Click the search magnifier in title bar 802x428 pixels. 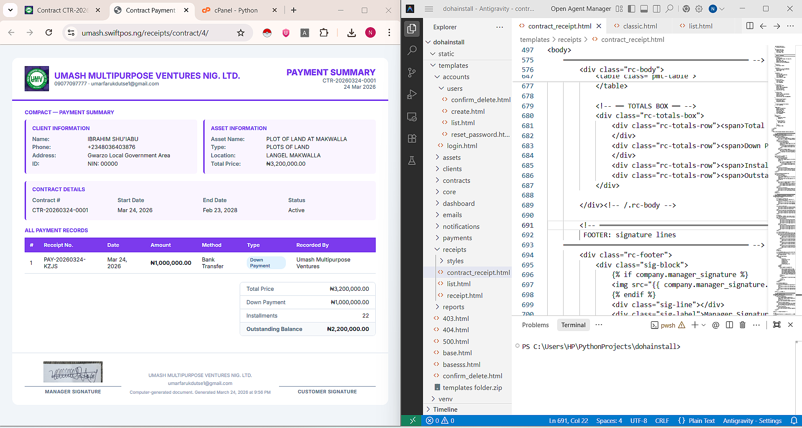click(x=670, y=9)
